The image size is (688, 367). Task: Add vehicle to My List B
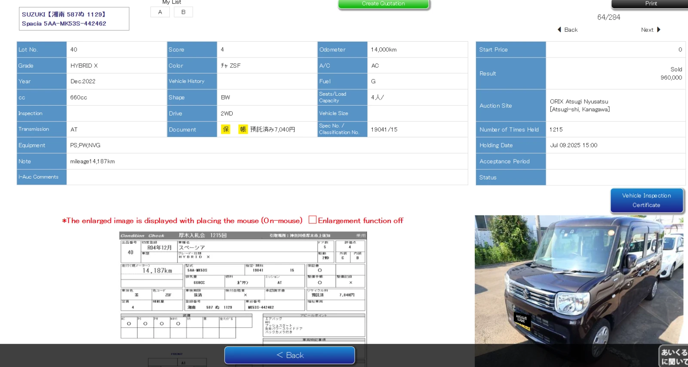click(183, 12)
